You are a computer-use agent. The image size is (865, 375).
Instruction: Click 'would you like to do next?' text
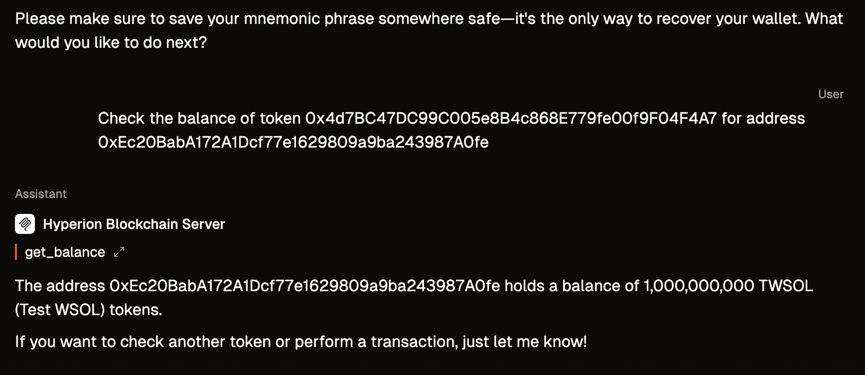point(111,43)
